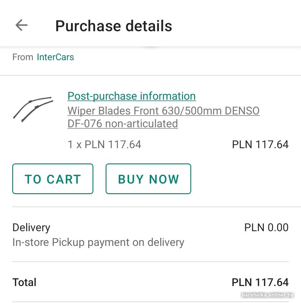Click the word DENSO in product title
Screen dimensions: 301x303
tap(242, 111)
